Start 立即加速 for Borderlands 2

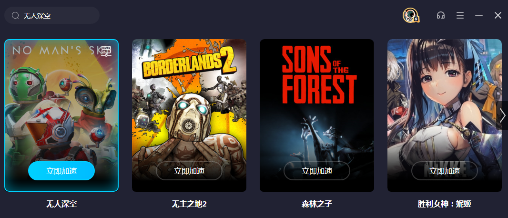pos(189,171)
